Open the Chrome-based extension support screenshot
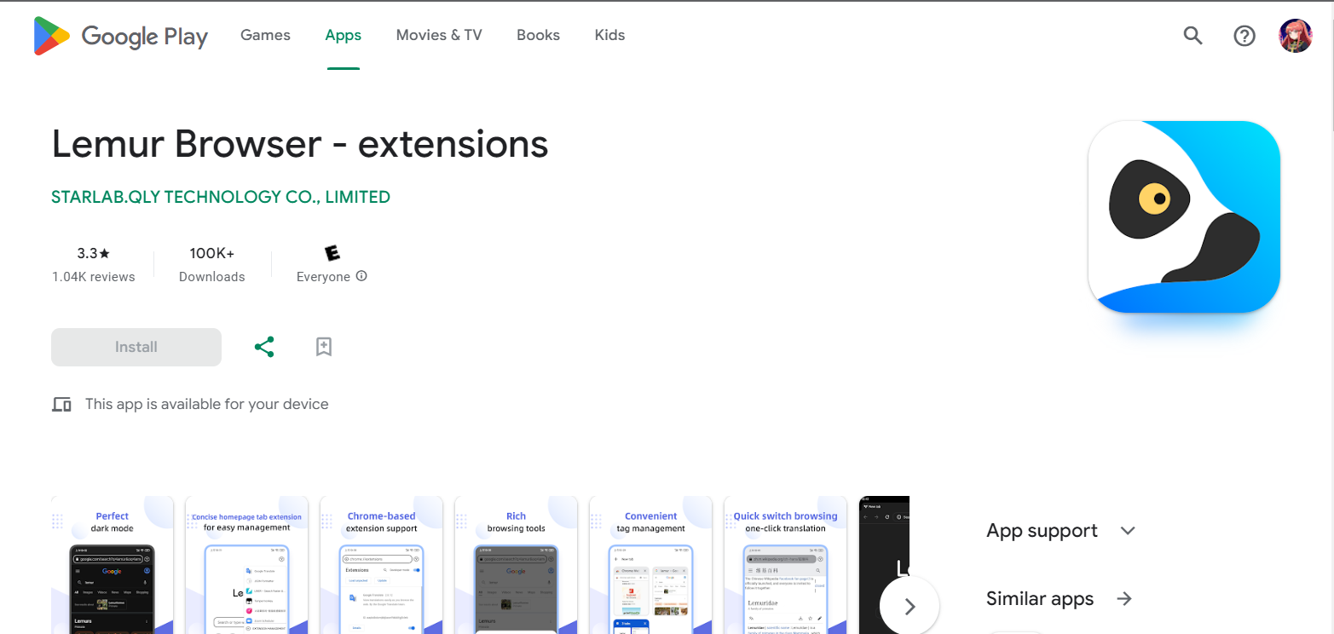This screenshot has width=1334, height=634. (381, 565)
